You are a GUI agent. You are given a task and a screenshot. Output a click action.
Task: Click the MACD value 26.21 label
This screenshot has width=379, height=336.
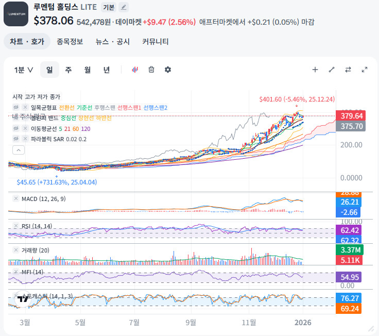(349, 202)
